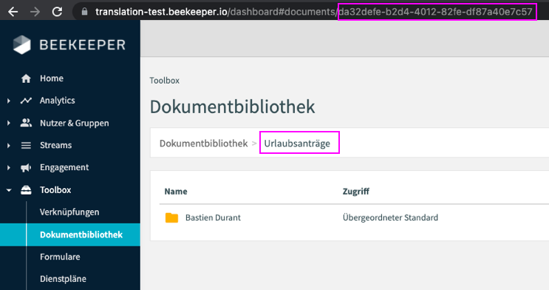Open Dienstpläne in the sidebar
The height and width of the screenshot is (290, 549).
(63, 279)
